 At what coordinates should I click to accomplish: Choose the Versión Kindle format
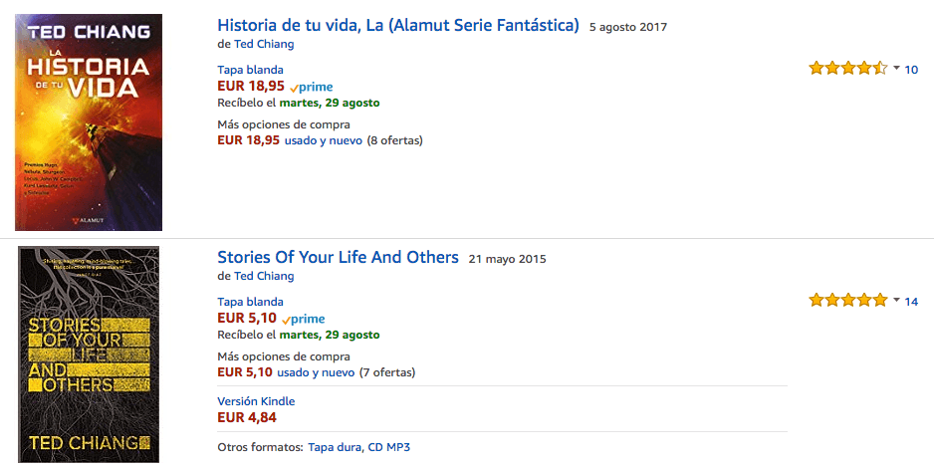256,401
